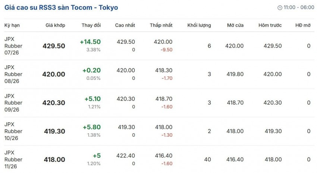The image size is (317, 173).
Task: Sort by Thay đổi column header
Action: (91, 25)
